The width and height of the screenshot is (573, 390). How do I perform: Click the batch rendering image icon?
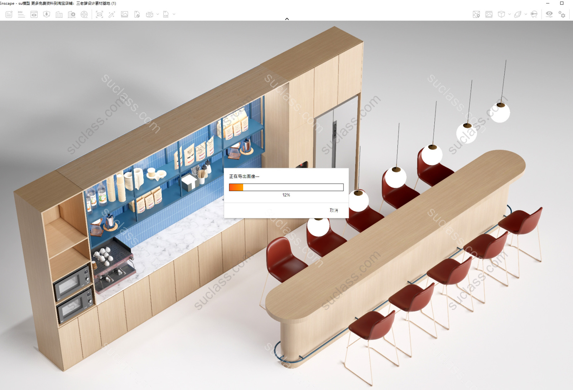click(x=124, y=14)
